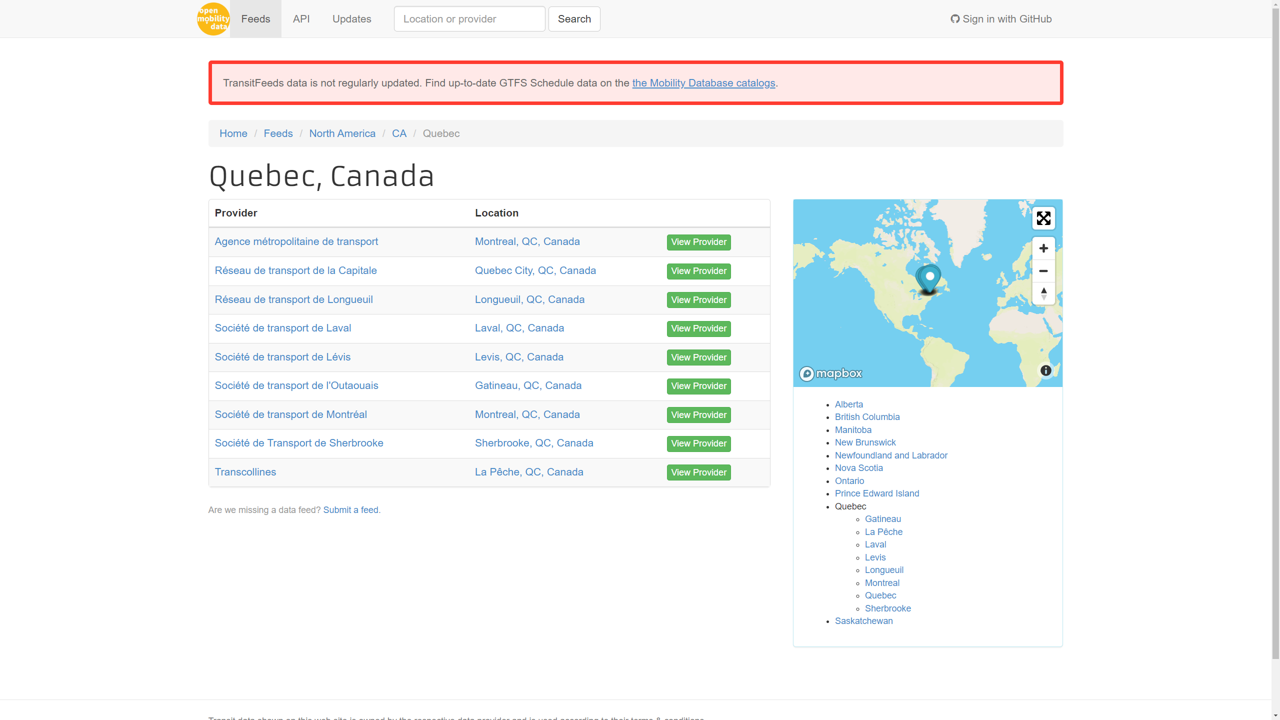Open the API nav item

[x=301, y=19]
